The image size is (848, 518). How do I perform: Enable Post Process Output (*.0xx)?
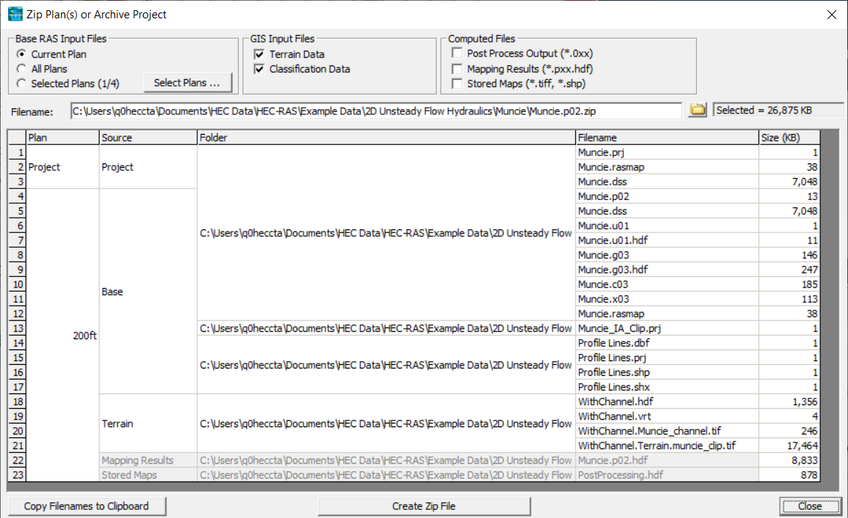pyautogui.click(x=457, y=53)
